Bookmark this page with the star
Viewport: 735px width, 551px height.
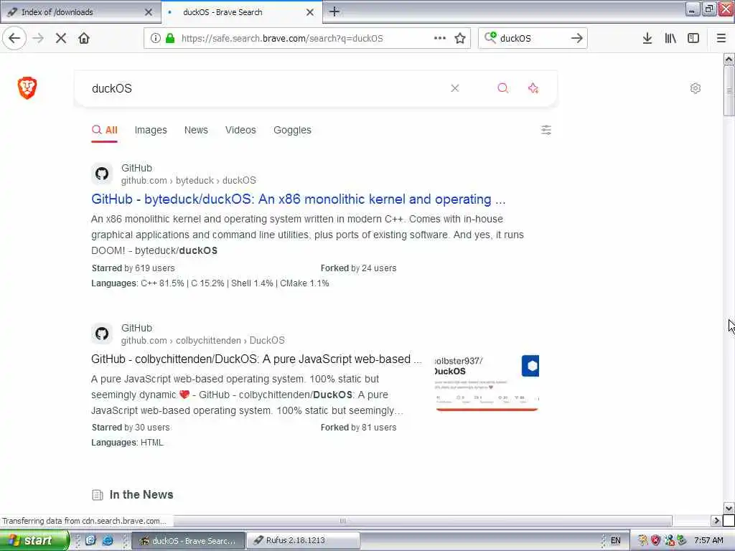(460, 38)
